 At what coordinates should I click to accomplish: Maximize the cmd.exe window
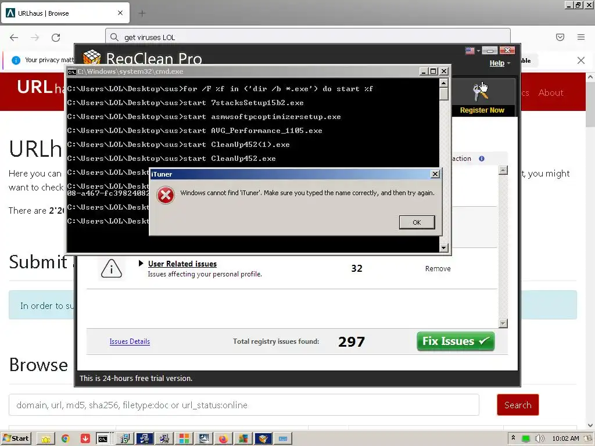433,71
